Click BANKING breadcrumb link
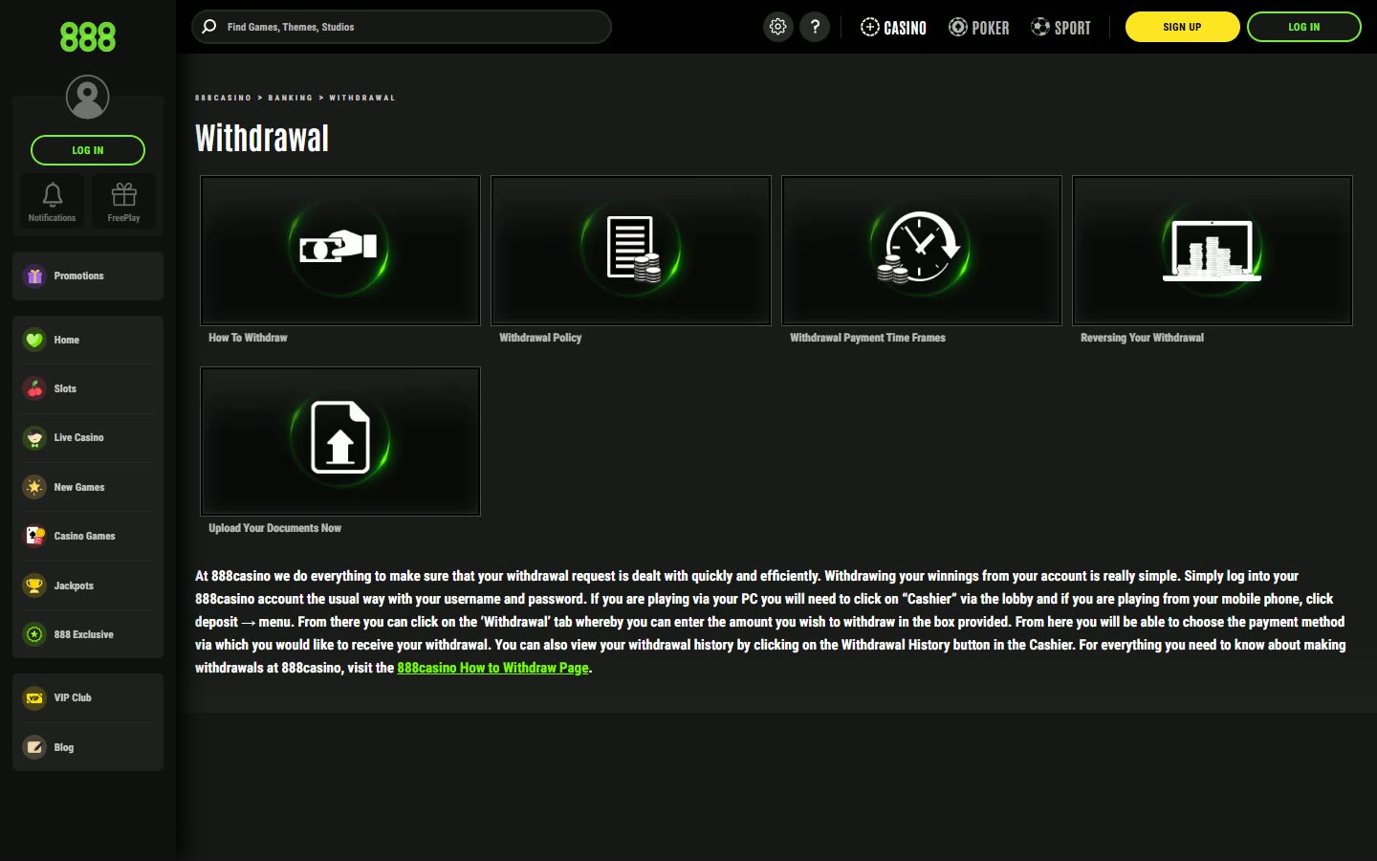 [290, 98]
